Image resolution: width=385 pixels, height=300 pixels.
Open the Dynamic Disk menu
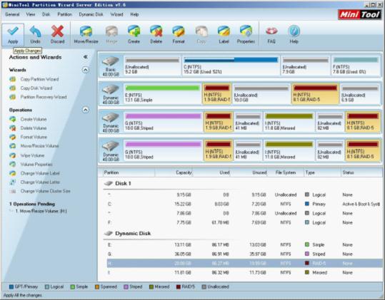(x=91, y=14)
